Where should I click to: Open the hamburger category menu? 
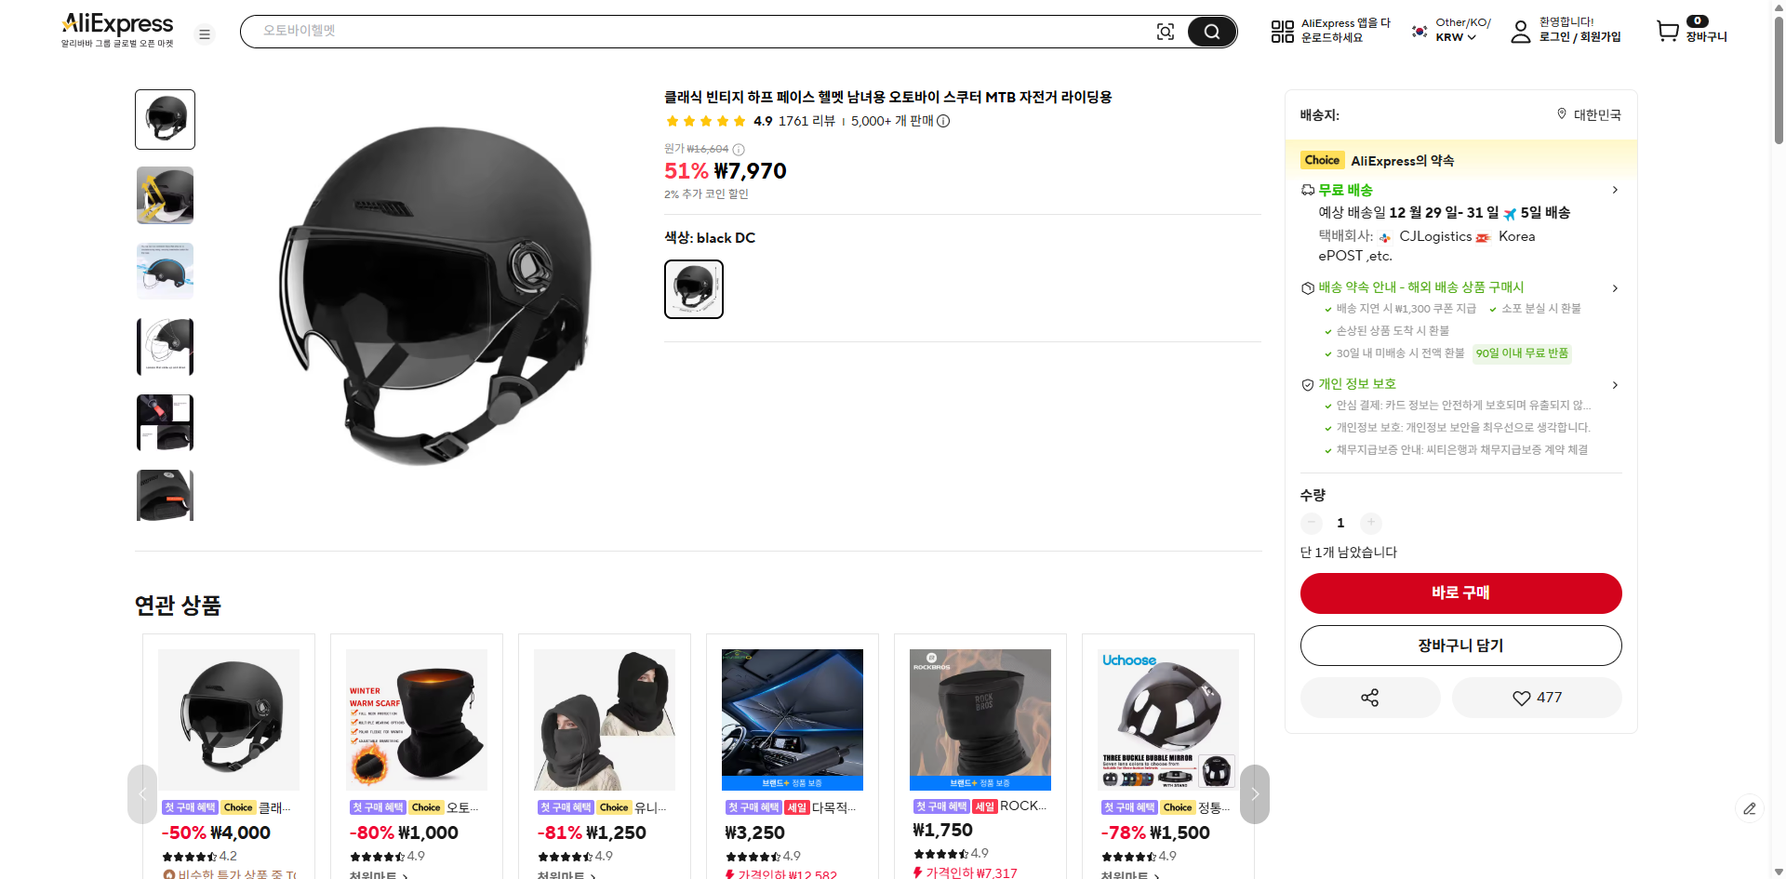point(205,34)
